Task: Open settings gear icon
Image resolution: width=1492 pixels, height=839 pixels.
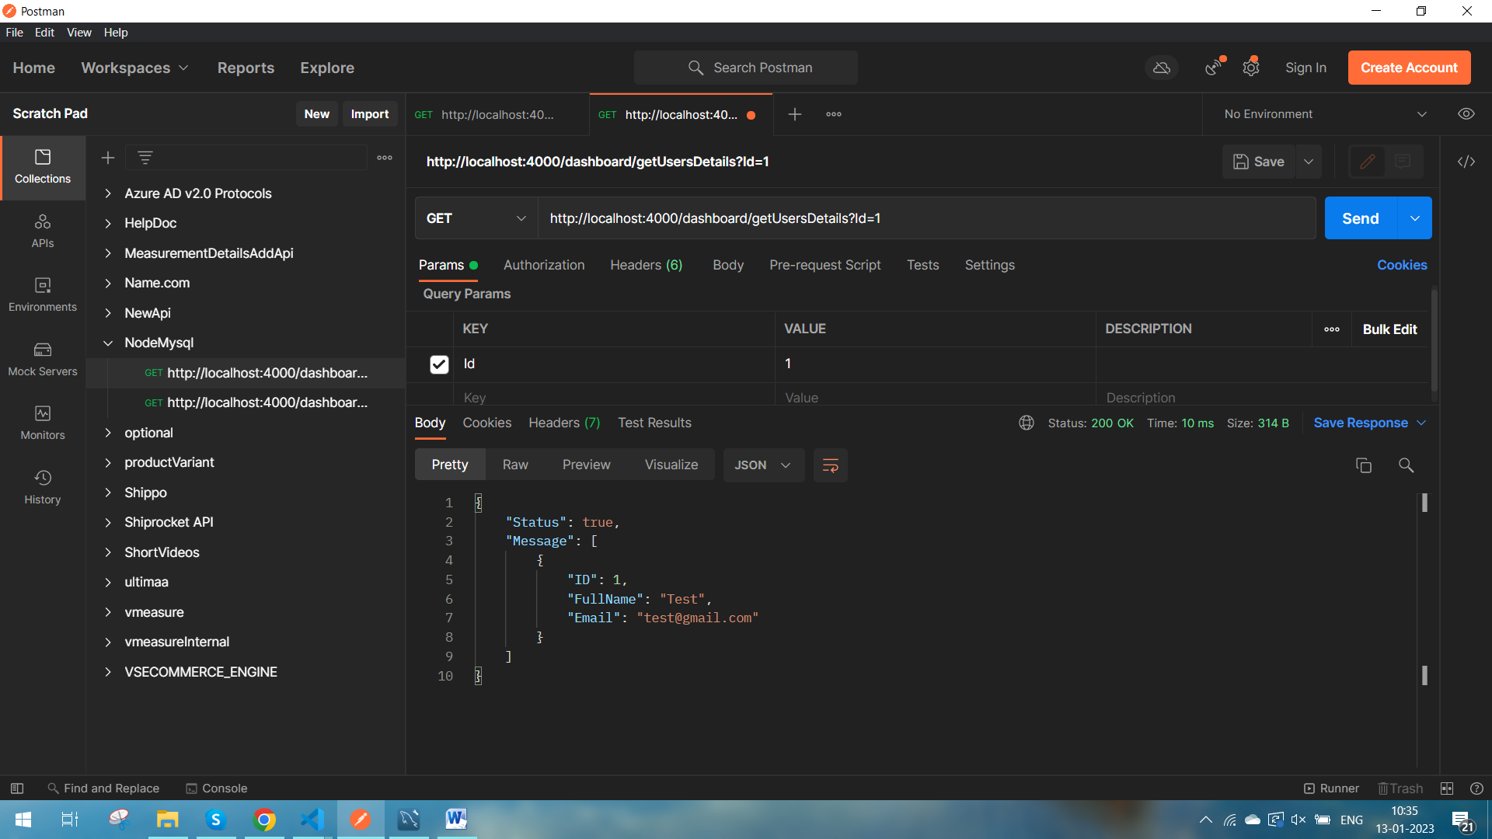Action: coord(1251,68)
